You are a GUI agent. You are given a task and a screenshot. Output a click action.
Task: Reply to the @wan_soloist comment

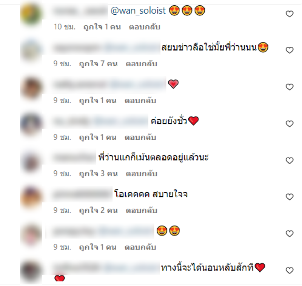point(145,27)
